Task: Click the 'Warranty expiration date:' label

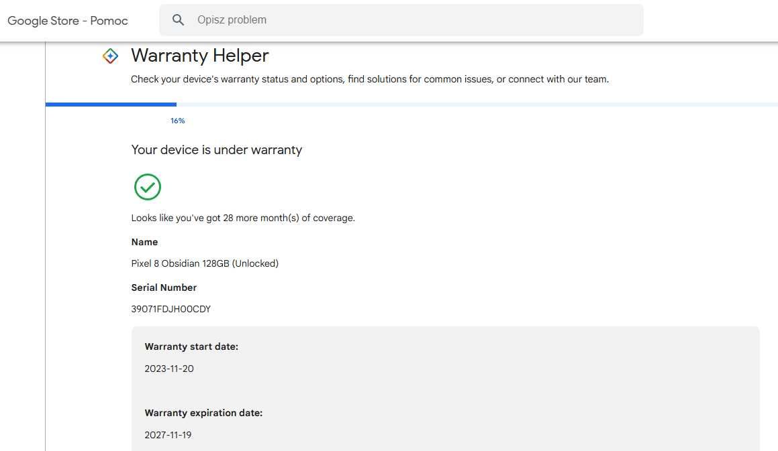Action: pos(203,413)
